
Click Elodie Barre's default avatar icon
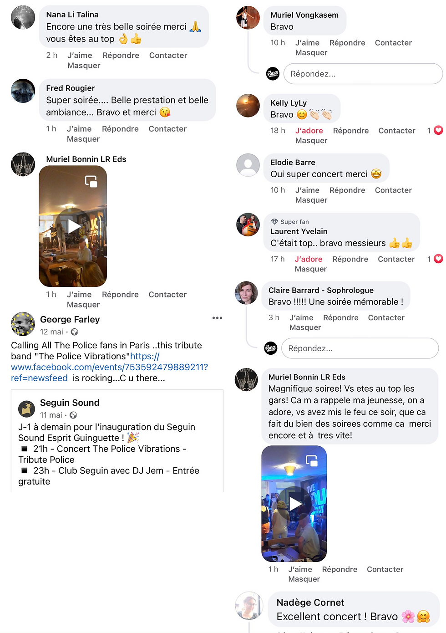(248, 165)
